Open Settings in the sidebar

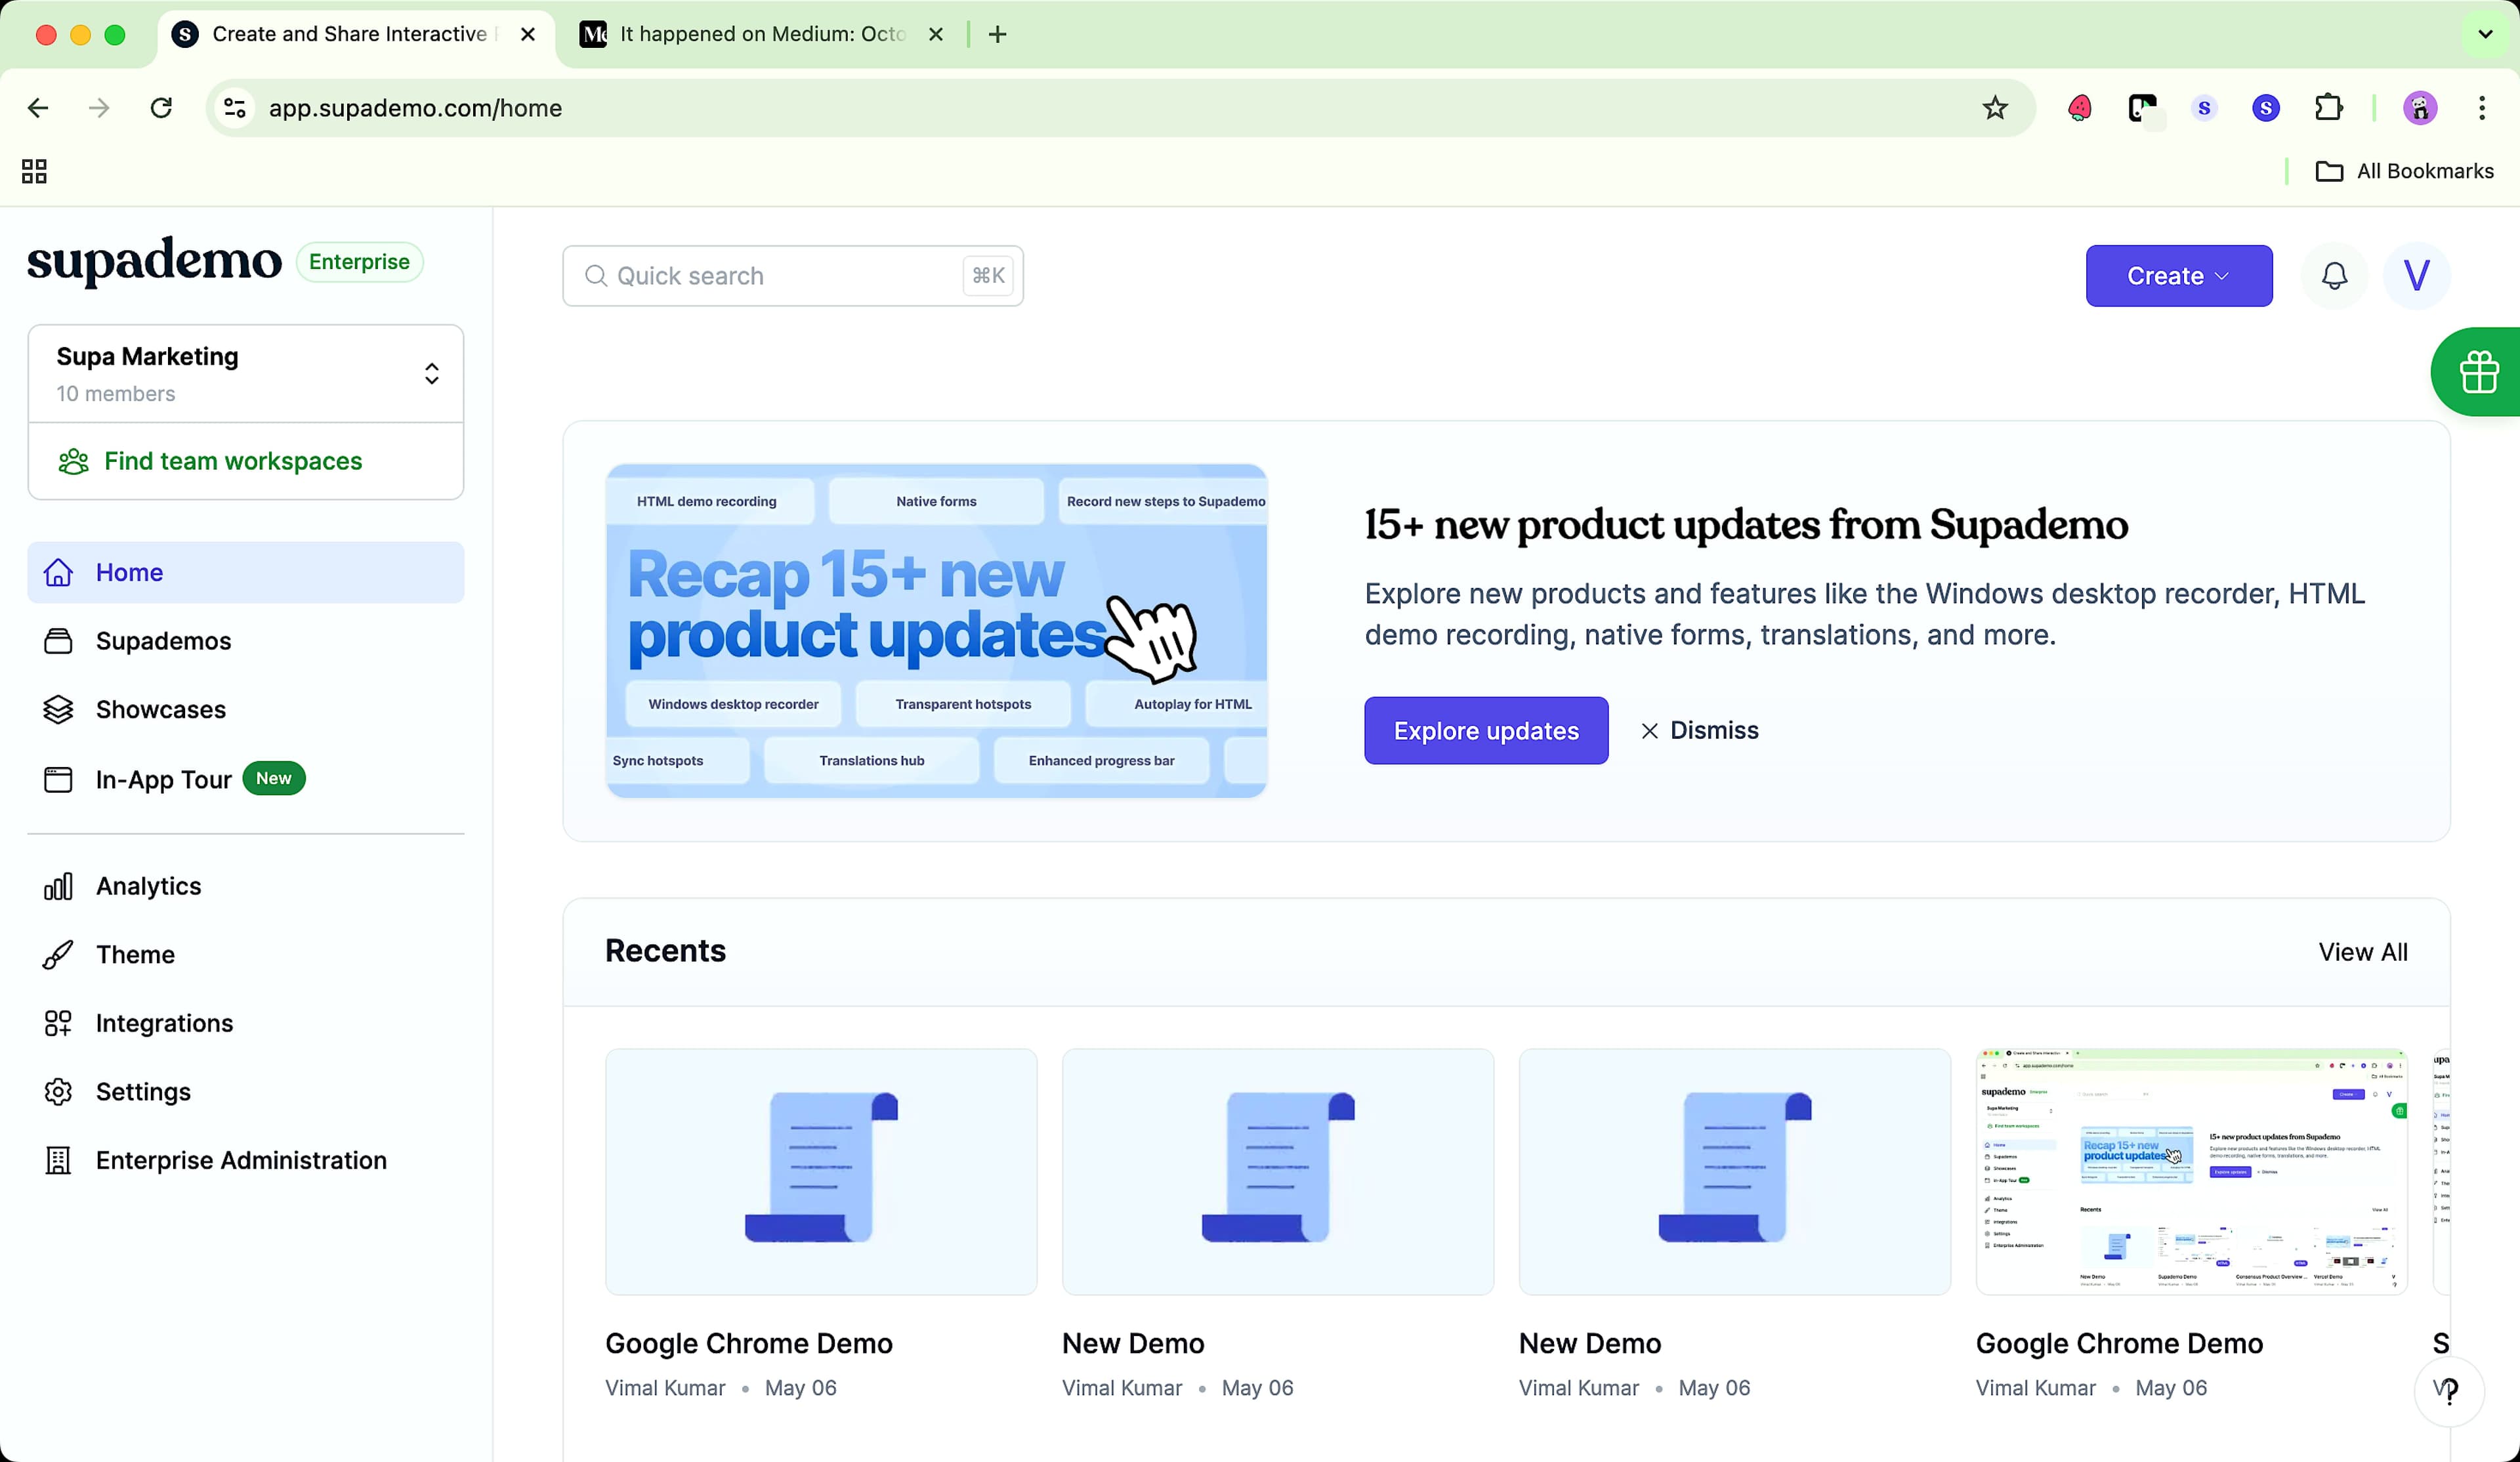pos(245,1092)
